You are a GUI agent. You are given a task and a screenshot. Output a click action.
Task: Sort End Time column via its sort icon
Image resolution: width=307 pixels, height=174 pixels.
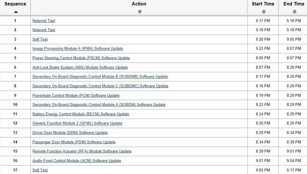pyautogui.click(x=294, y=12)
